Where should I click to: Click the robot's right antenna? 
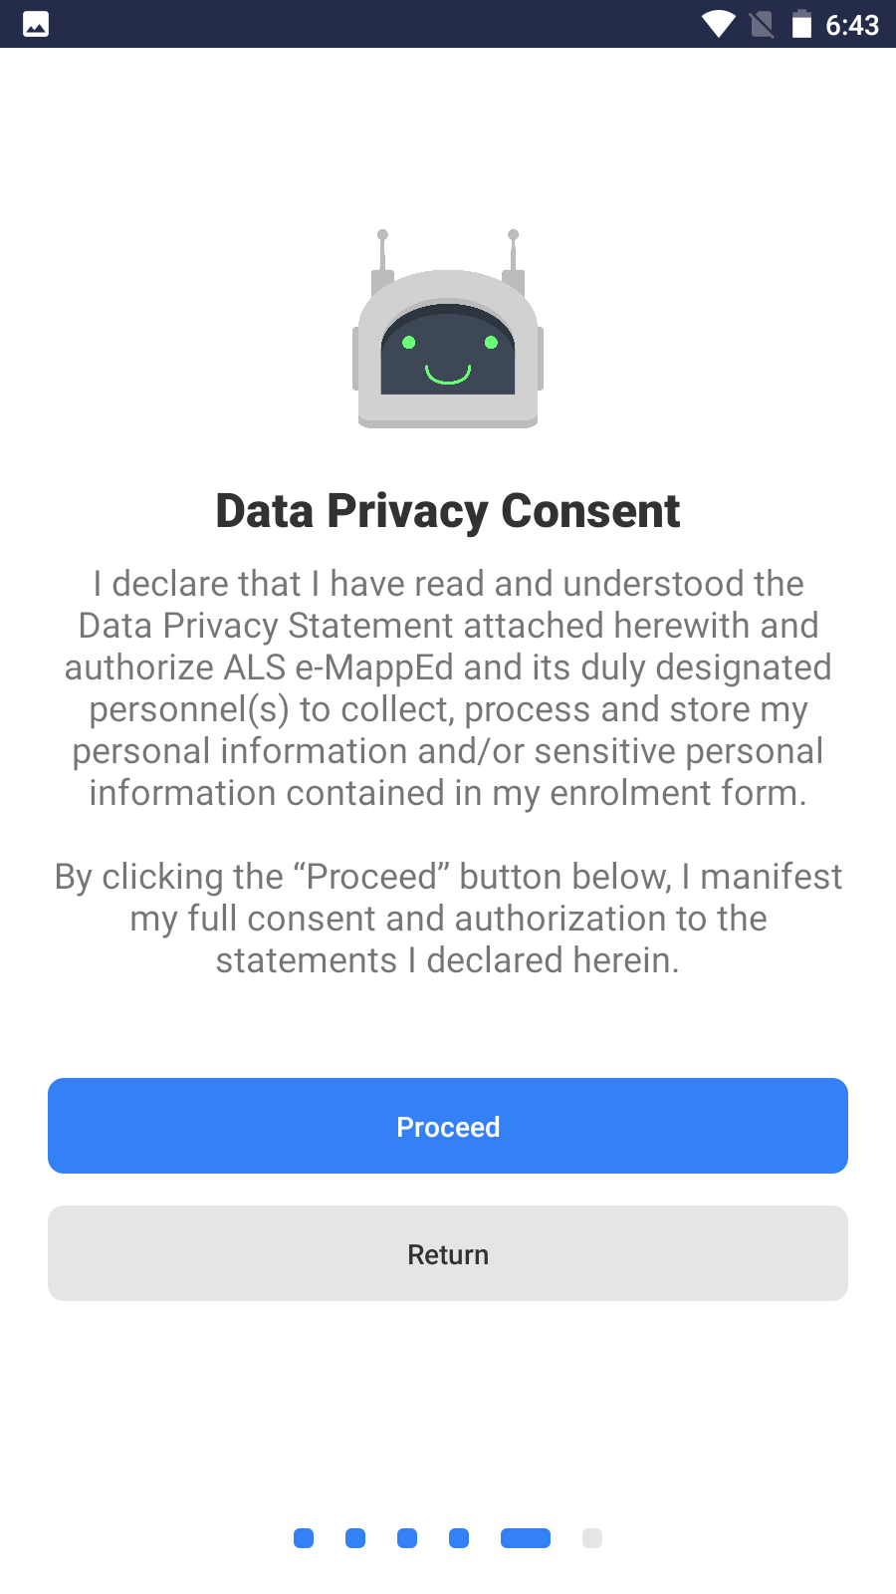(x=513, y=254)
